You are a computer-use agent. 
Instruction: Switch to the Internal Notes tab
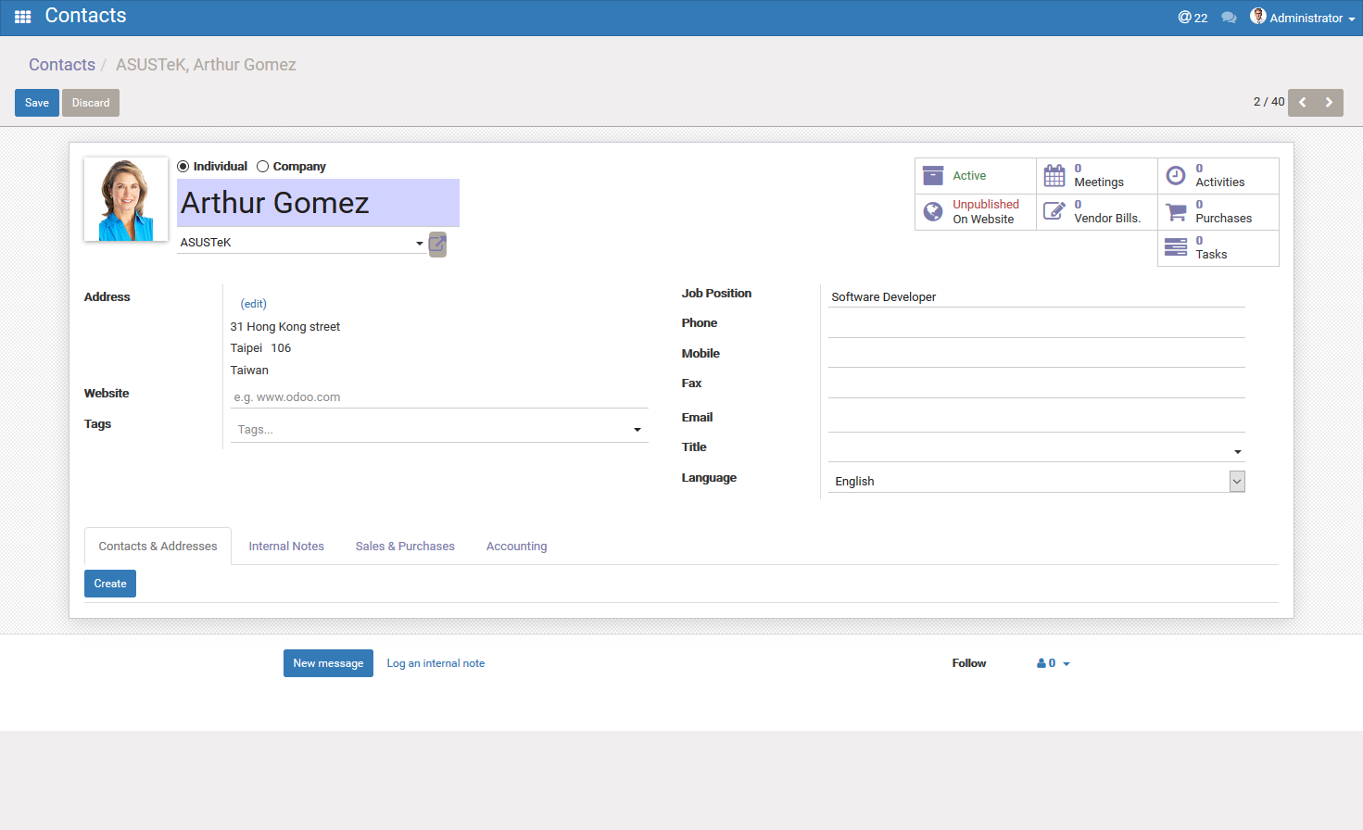(x=286, y=547)
